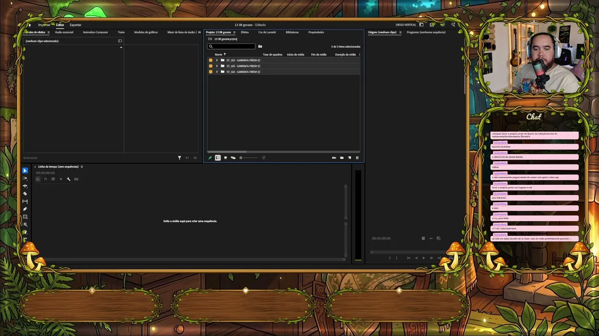Select the Razor tool

coord(25,194)
